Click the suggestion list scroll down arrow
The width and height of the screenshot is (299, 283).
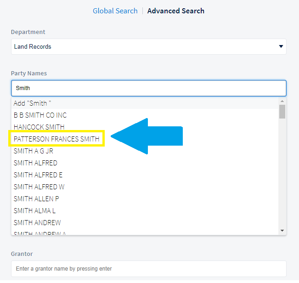click(282, 231)
